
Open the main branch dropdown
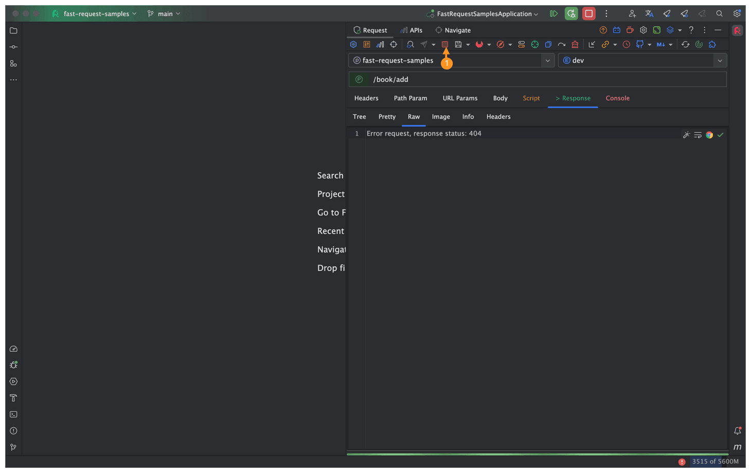pos(164,14)
